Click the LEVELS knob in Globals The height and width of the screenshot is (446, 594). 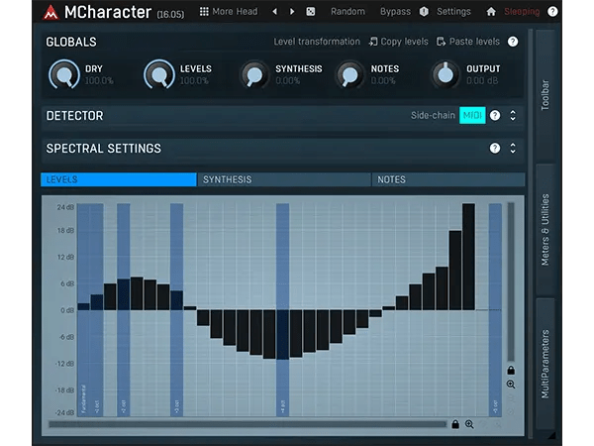click(x=159, y=74)
